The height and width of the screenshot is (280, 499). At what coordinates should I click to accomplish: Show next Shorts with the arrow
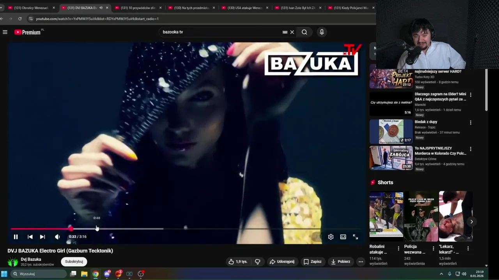point(471,222)
